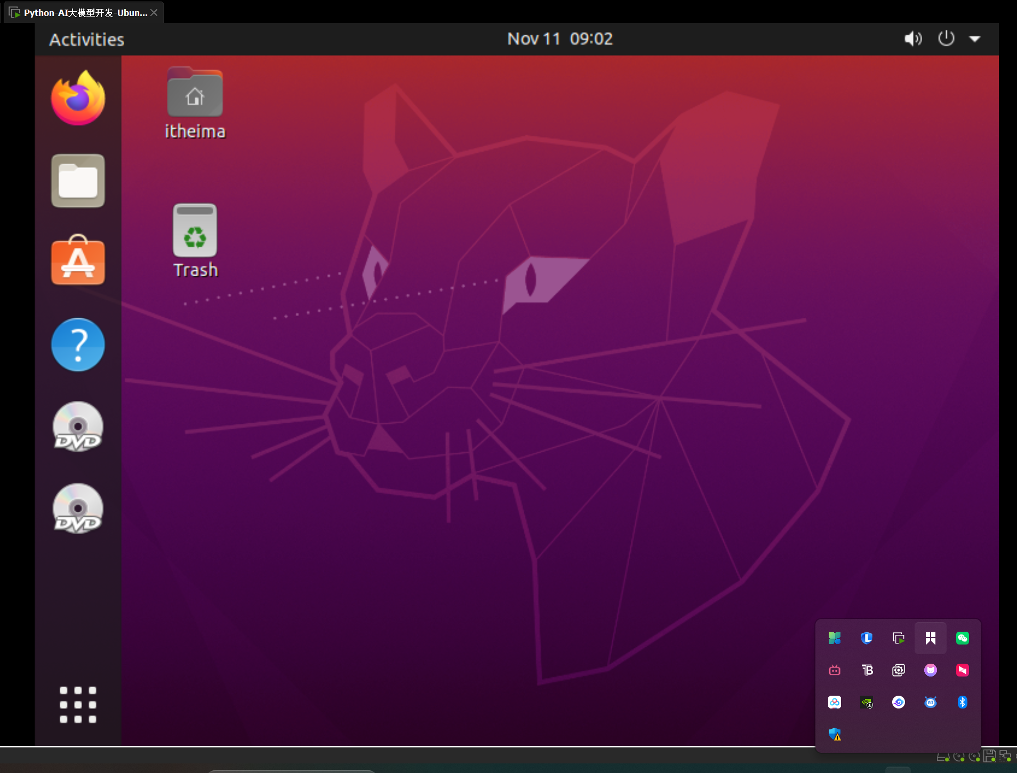This screenshot has height=773, width=1017.
Task: Click the blue shield L tray icon
Action: pos(867,638)
